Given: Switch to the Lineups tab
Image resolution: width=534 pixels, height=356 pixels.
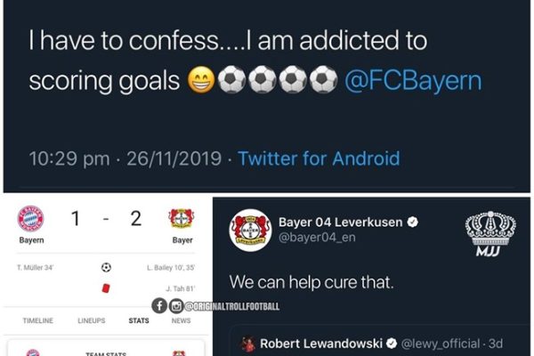Looking at the screenshot, I should [93, 320].
